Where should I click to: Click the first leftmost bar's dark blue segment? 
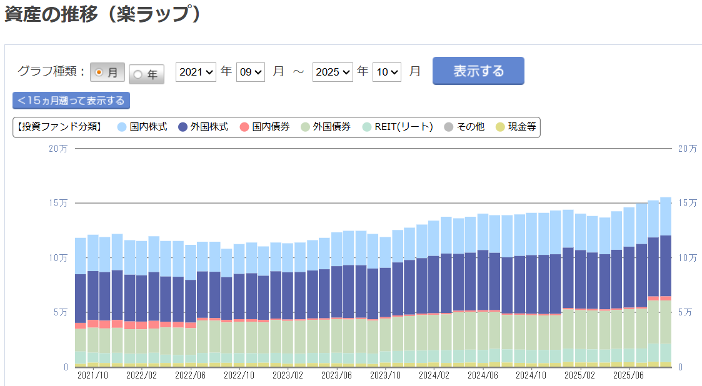tap(81, 299)
